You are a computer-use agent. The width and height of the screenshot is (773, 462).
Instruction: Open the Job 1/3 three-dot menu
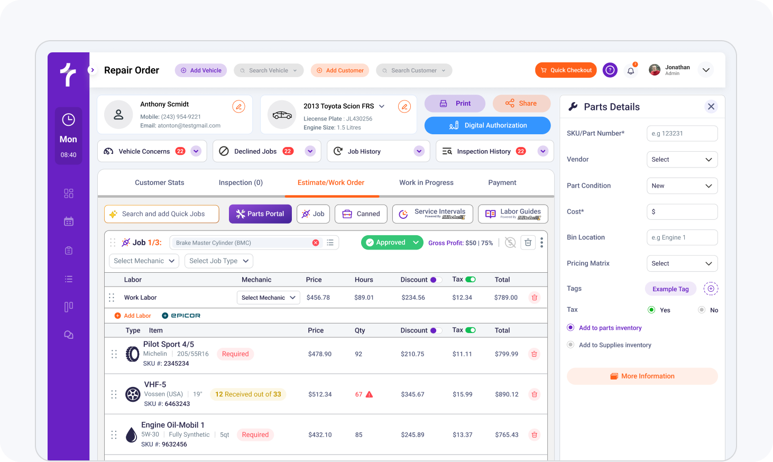(541, 243)
